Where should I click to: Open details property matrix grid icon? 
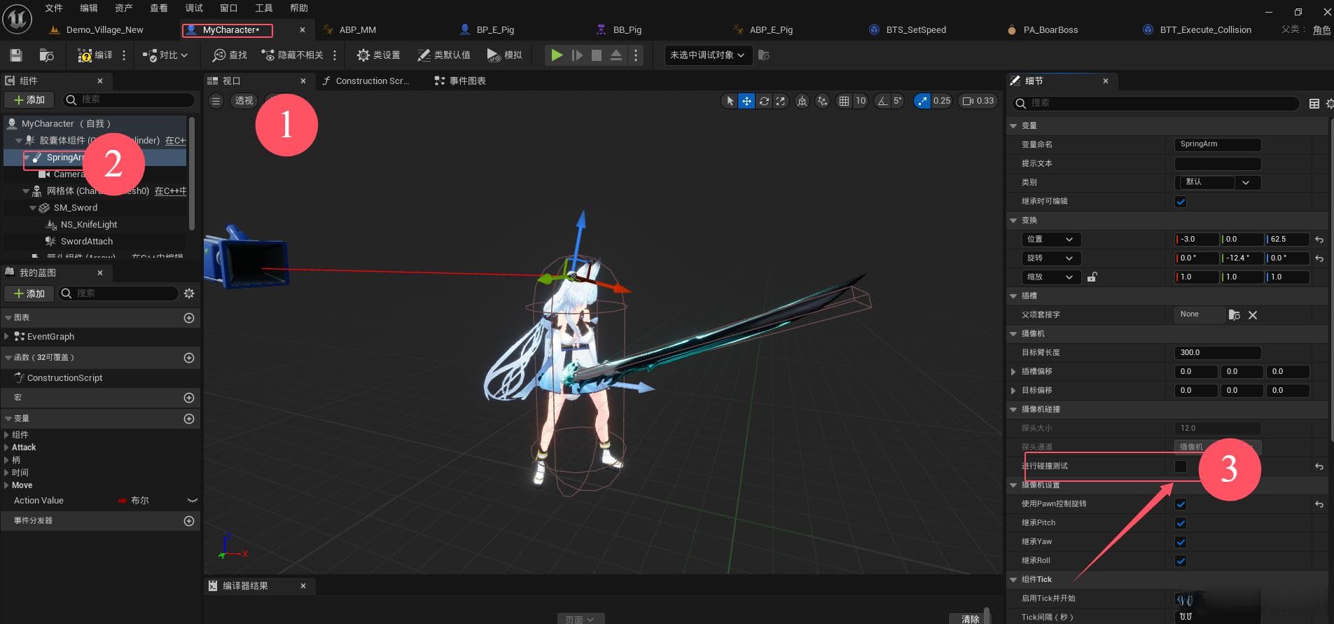[x=1314, y=104]
